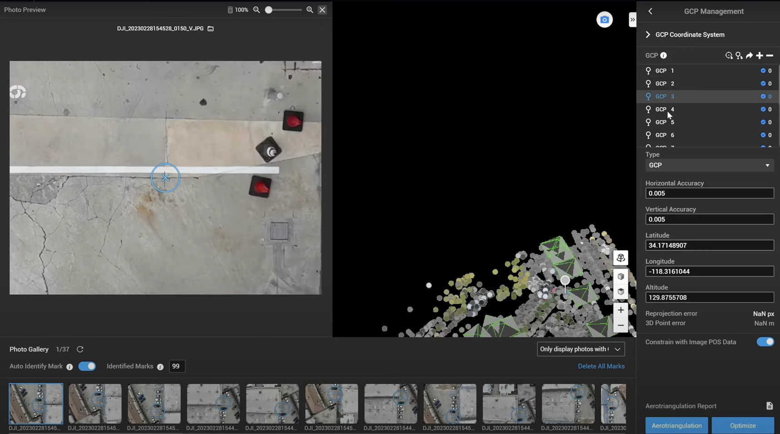This screenshot has height=434, width=780.
Task: Refresh the Photo Gallery
Action: pos(80,349)
